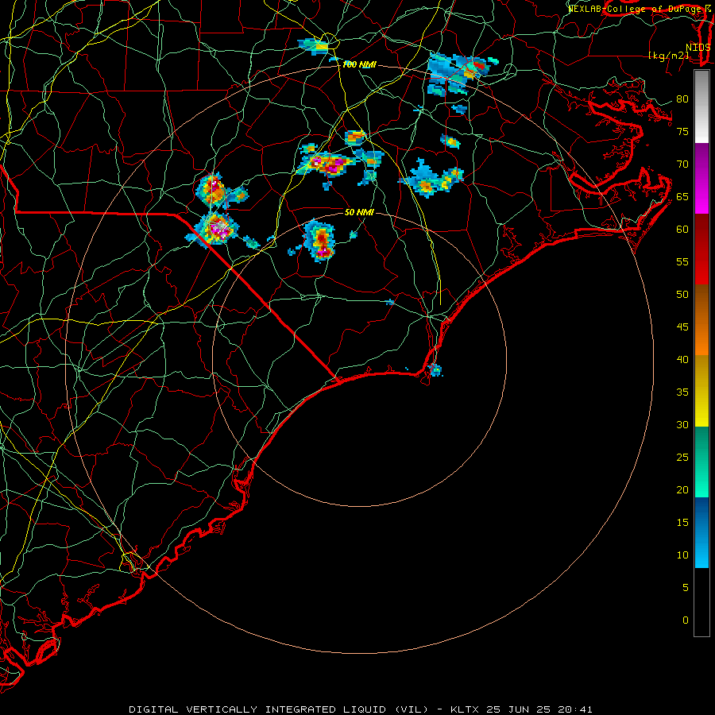The width and height of the screenshot is (715, 715).
Task: Click the legend value "30"
Action: (x=682, y=424)
